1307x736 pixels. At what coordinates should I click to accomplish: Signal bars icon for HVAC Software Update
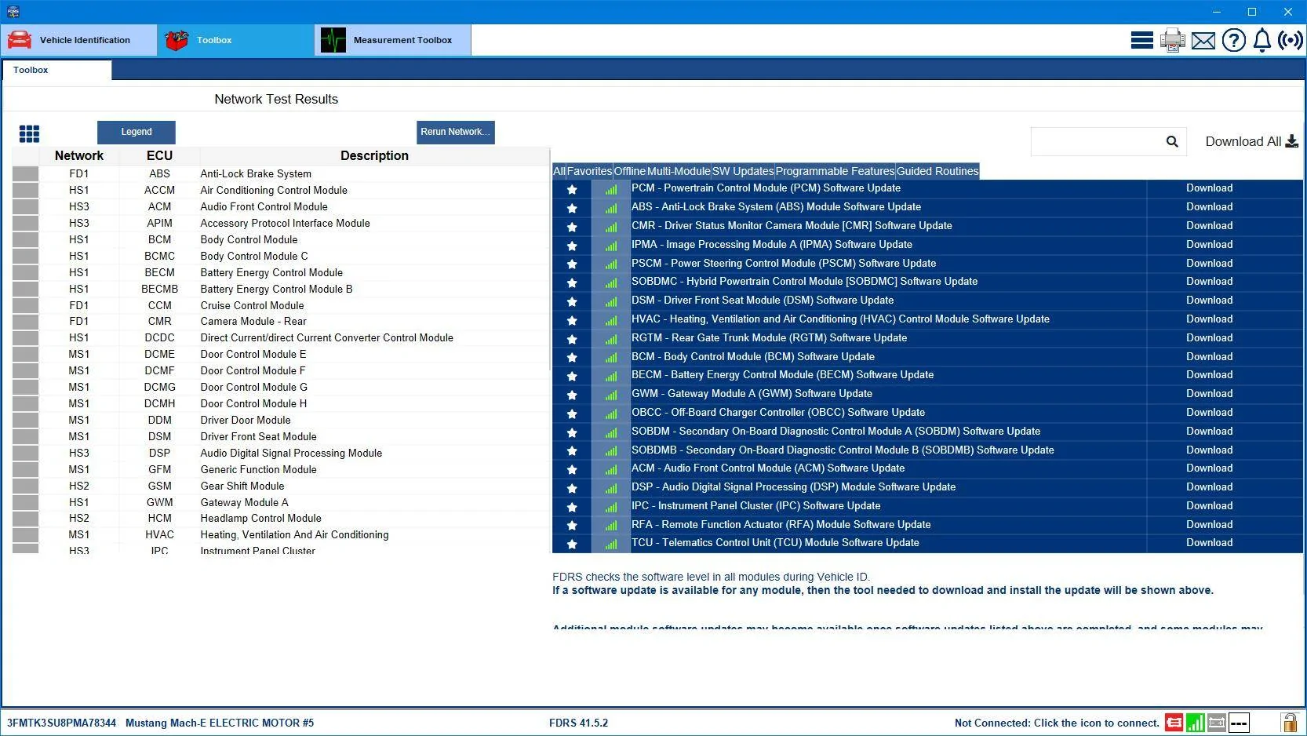611,320
